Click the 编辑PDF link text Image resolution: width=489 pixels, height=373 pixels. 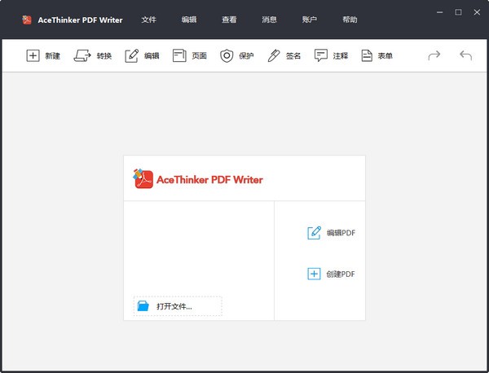point(341,233)
